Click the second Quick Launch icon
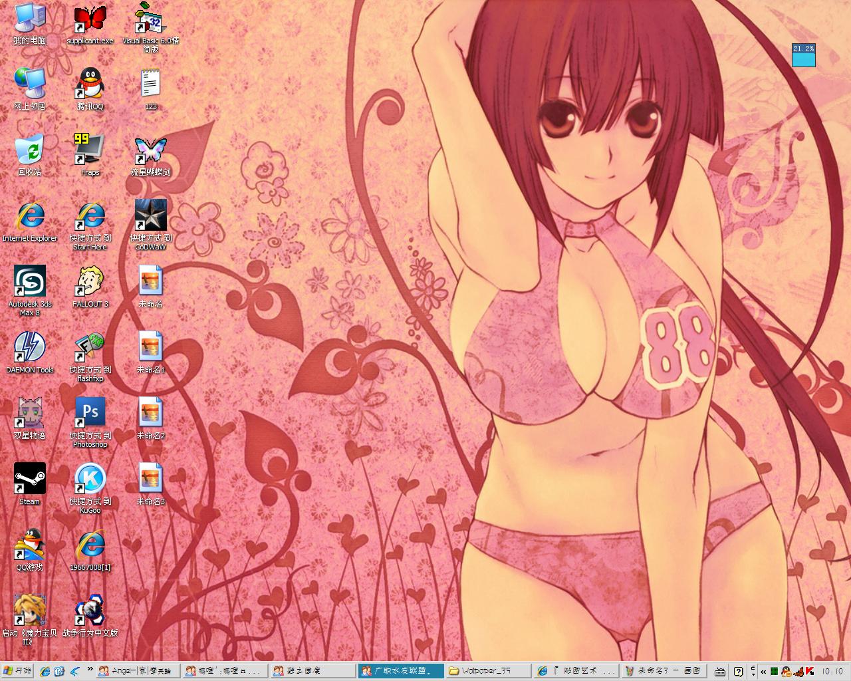This screenshot has height=681, width=851. coord(59,671)
